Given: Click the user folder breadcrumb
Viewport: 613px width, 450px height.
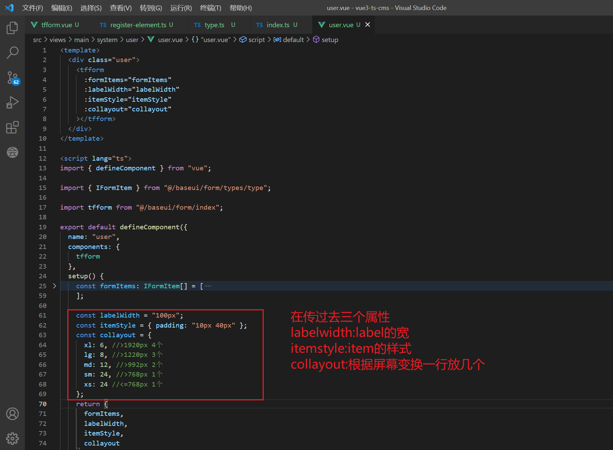Looking at the screenshot, I should (x=132, y=40).
